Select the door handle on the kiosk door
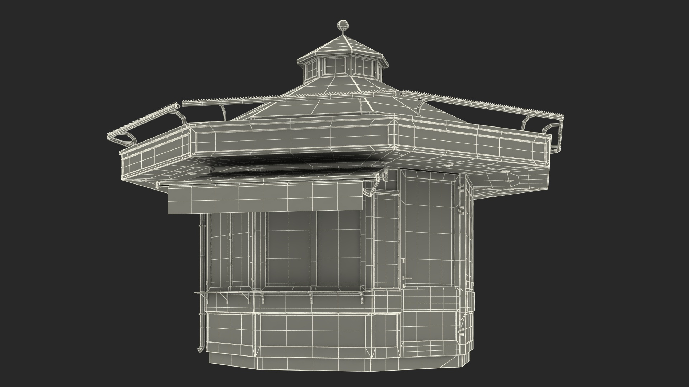 [407, 278]
